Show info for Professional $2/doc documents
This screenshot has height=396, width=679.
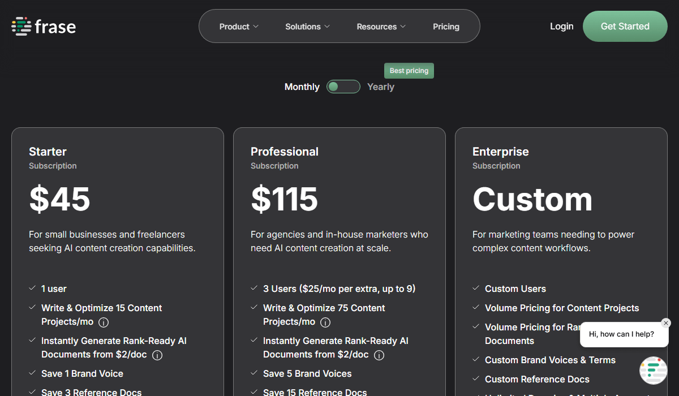[x=379, y=355]
